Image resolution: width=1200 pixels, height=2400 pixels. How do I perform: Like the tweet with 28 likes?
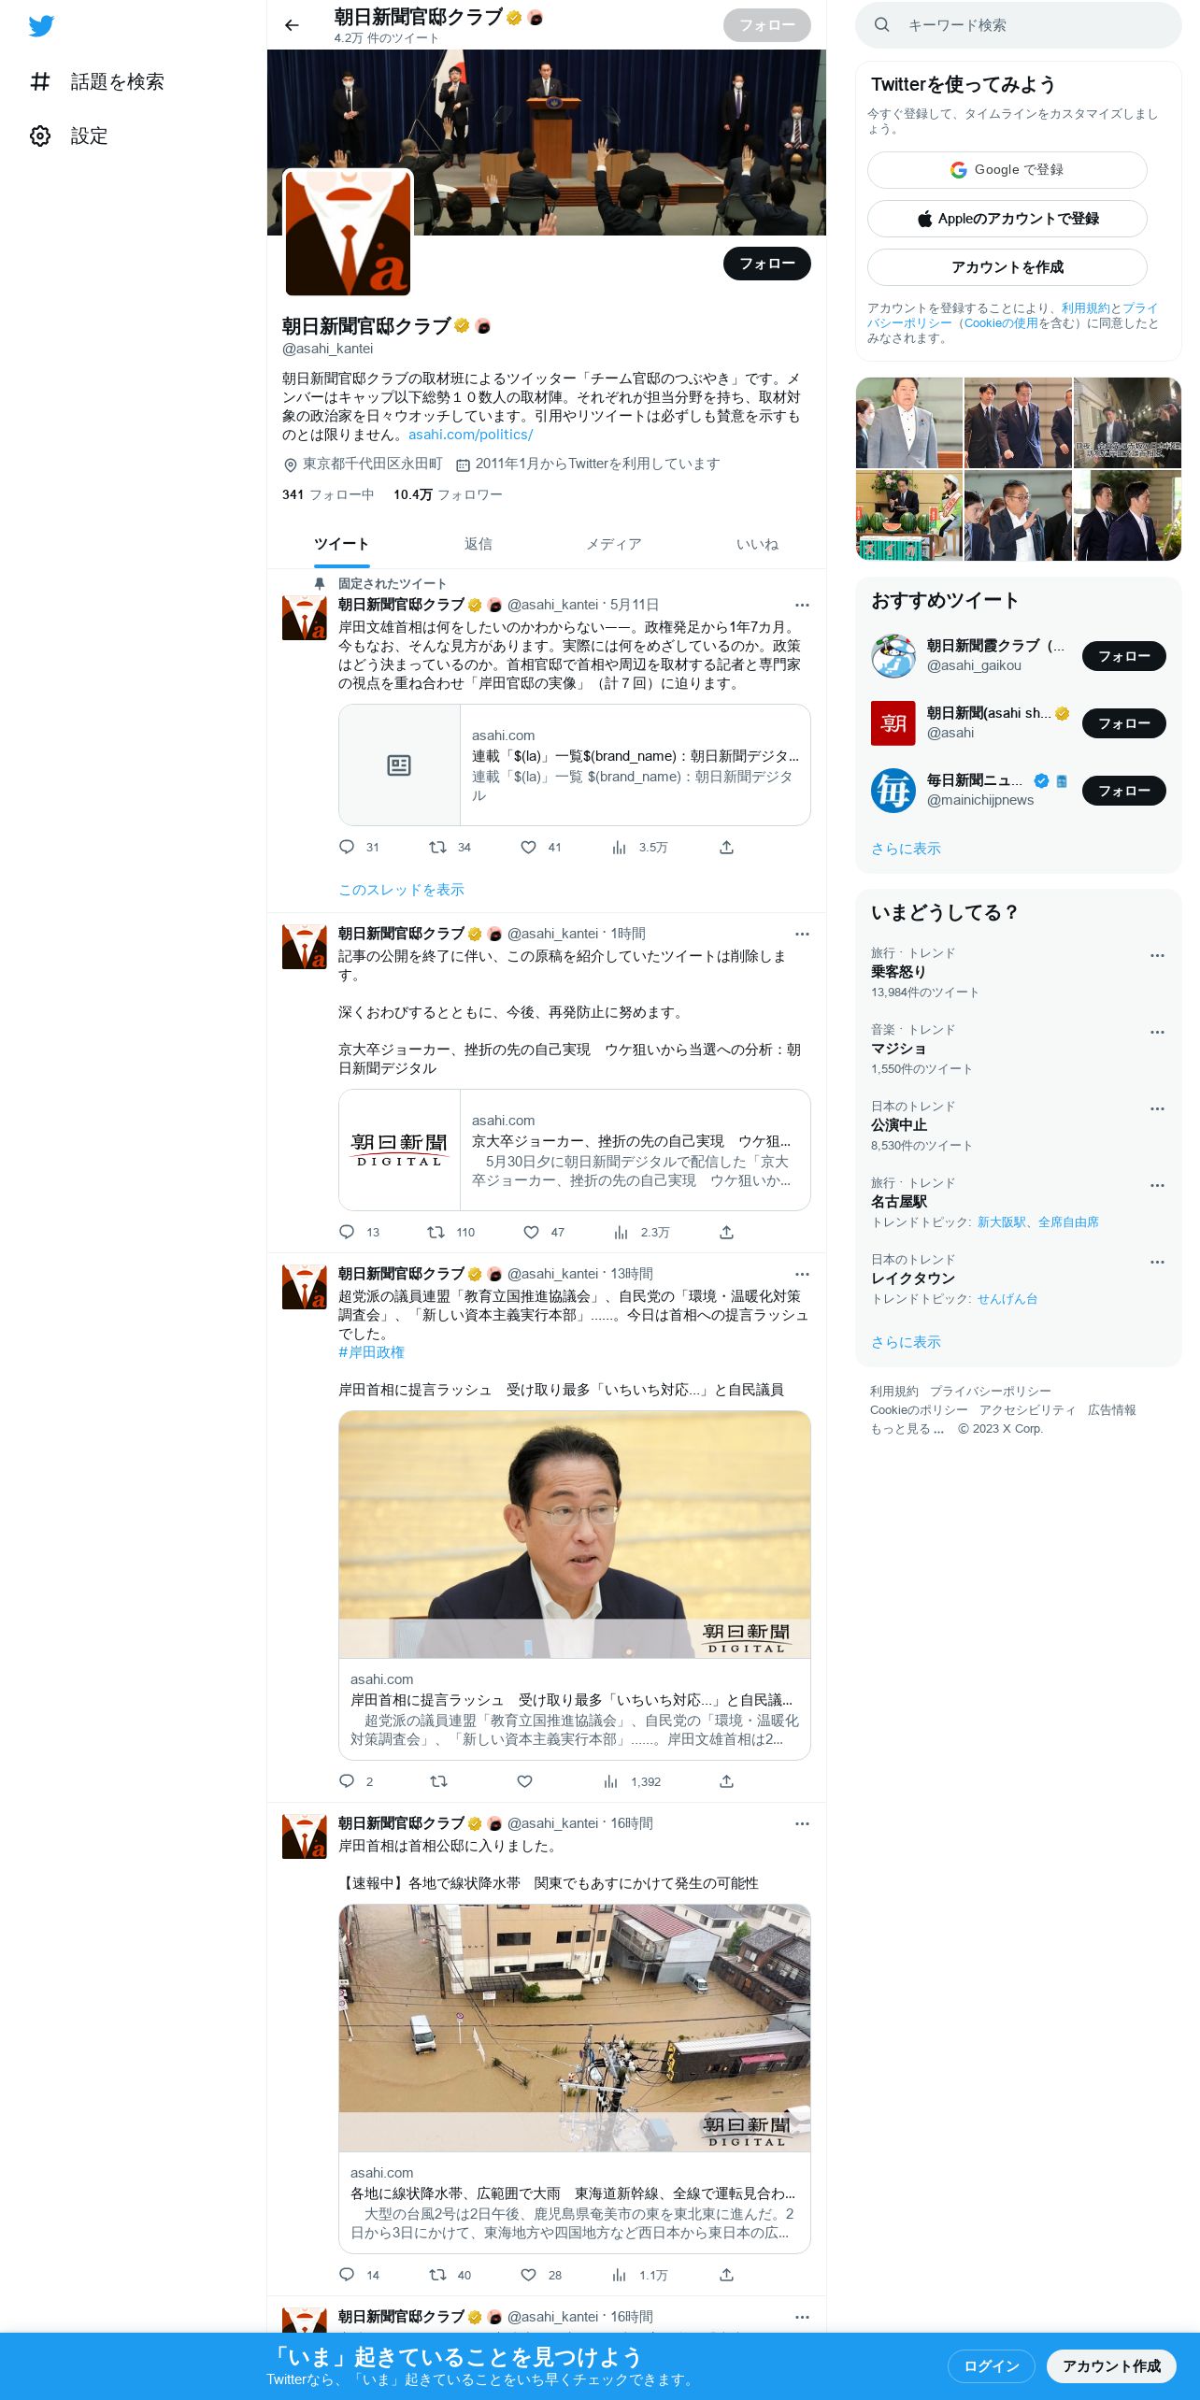click(540, 2275)
